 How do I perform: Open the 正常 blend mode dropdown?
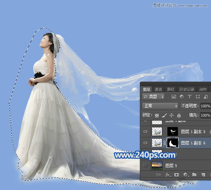pos(160,106)
